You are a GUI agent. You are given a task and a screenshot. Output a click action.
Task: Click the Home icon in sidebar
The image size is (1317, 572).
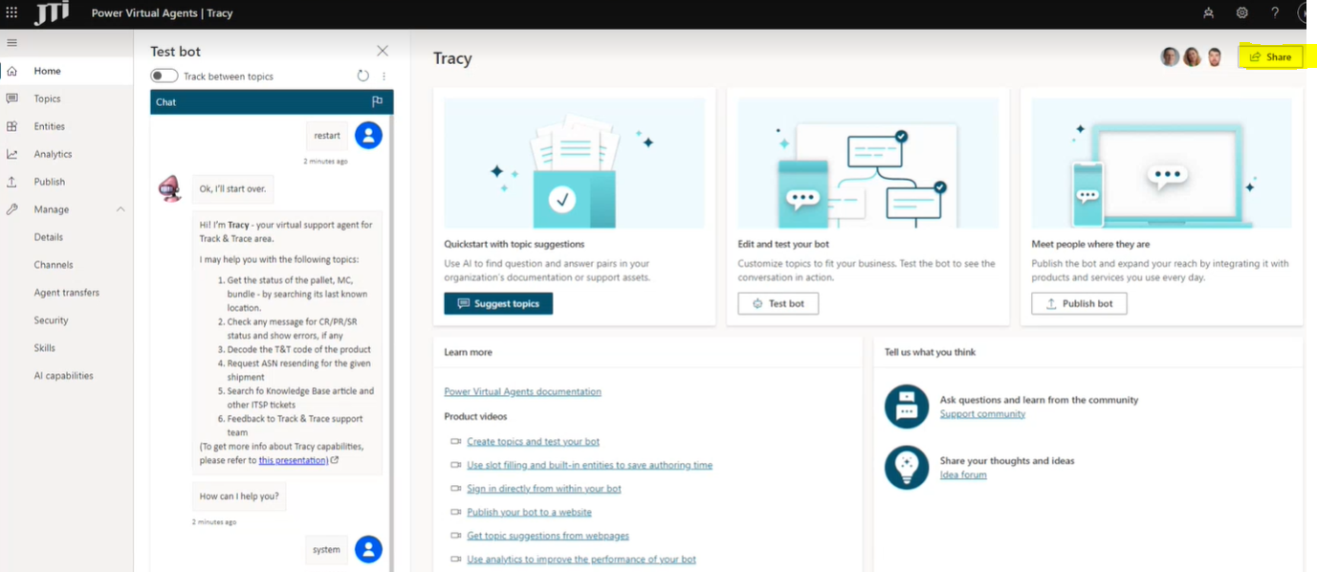point(11,71)
